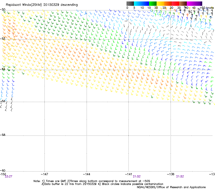The image size is (215, 189).
Task: Click the purple '23:27' time stamp
Action: point(8,176)
